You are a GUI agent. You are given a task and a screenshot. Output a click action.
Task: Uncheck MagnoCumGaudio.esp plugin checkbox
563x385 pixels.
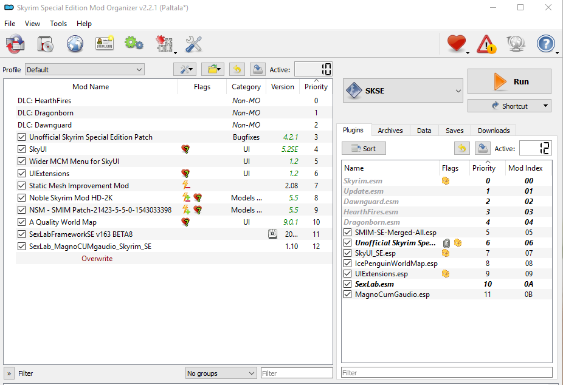tap(347, 295)
